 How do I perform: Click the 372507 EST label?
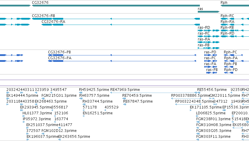pyautogui.click(x=33, y=131)
